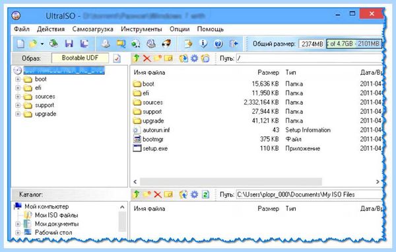Open the Опции menu

(180, 29)
